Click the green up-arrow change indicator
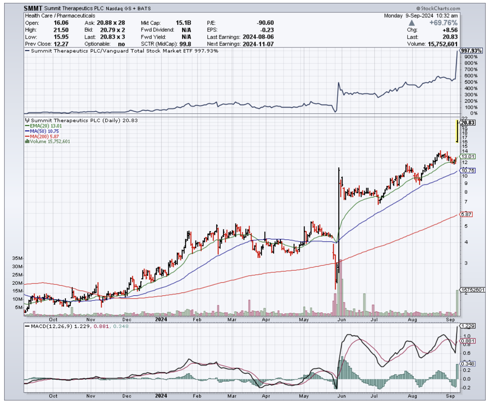This screenshot has width=489, height=403. 423,23
